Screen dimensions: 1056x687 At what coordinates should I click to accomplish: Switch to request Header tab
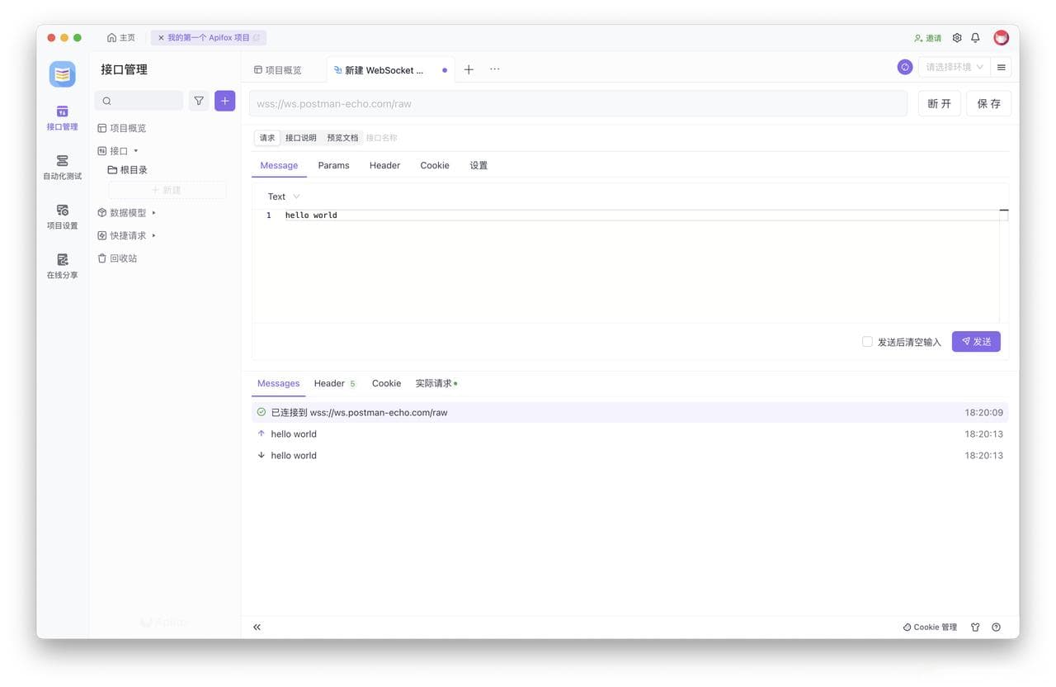click(x=384, y=165)
